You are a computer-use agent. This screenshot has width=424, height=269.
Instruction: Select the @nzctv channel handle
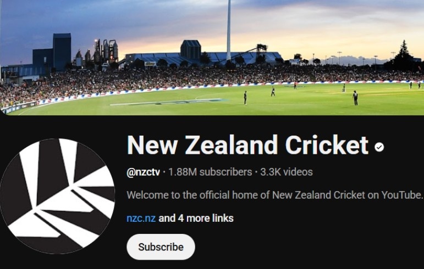143,172
